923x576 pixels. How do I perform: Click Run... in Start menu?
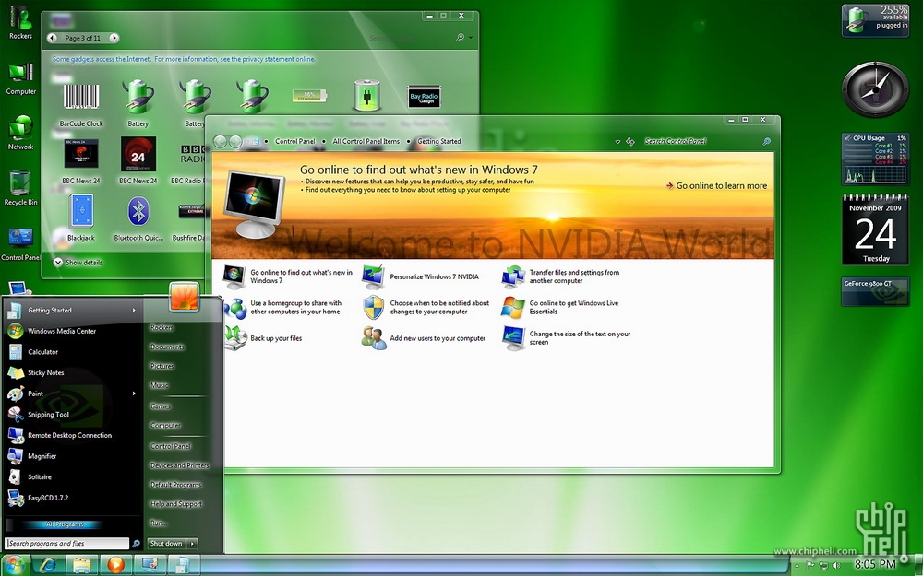coord(158,523)
